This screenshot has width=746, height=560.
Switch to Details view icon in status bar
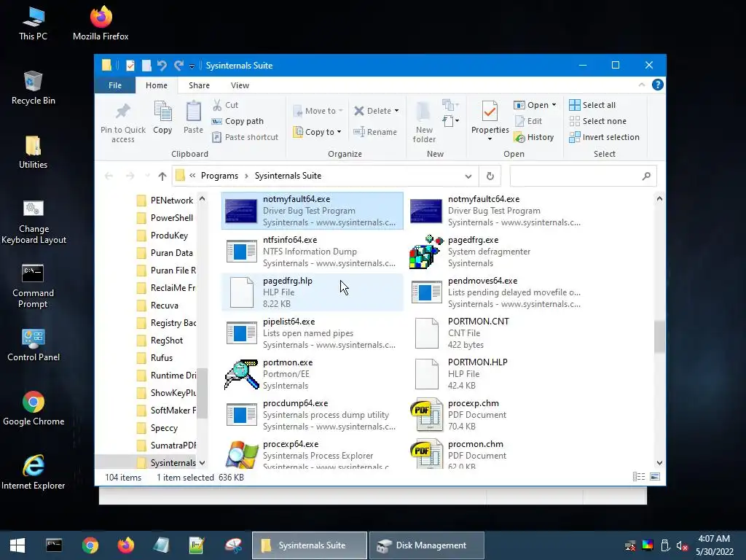click(x=638, y=477)
